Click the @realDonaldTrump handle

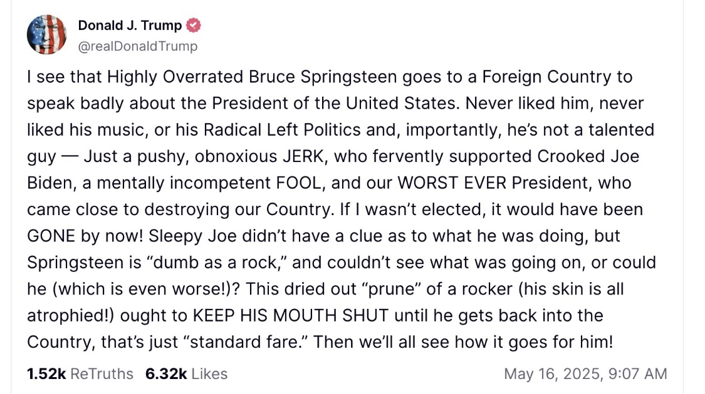tap(137, 46)
